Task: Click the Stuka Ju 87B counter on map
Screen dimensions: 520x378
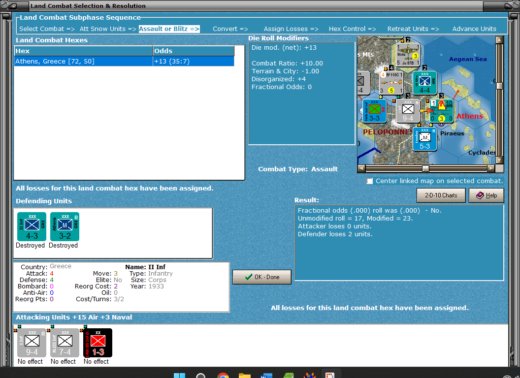Action: [408, 54]
